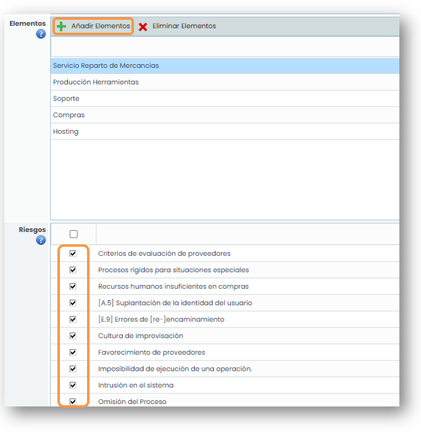Uncheck Criterios de evaluación de proveedores

coord(73,254)
